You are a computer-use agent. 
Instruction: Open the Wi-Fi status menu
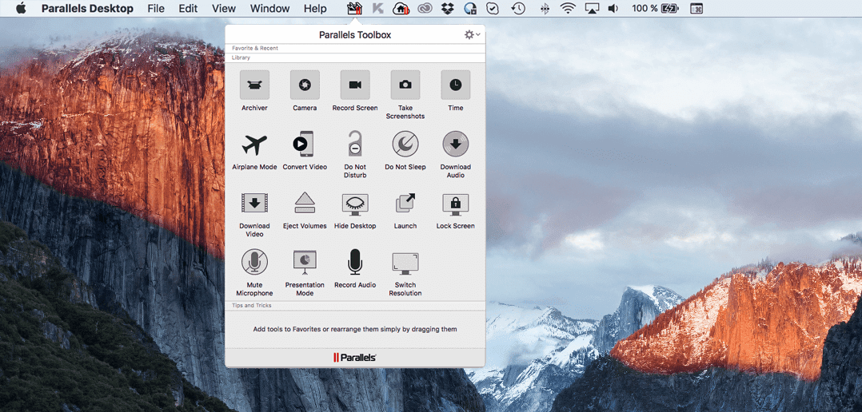(x=568, y=8)
